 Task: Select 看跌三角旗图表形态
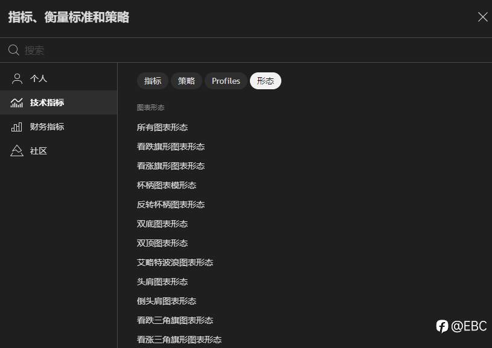pos(175,320)
